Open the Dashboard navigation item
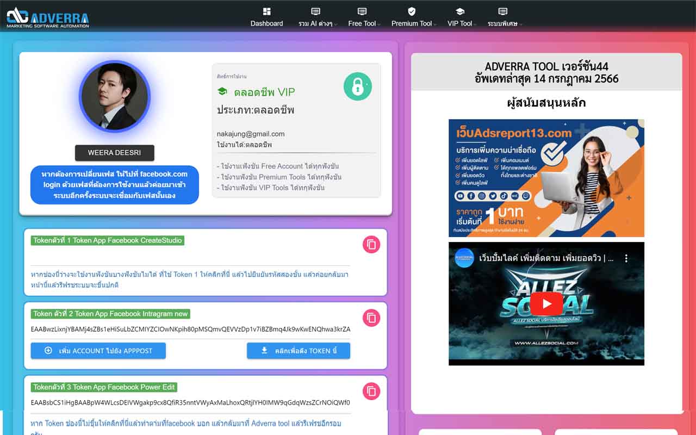 click(x=266, y=23)
